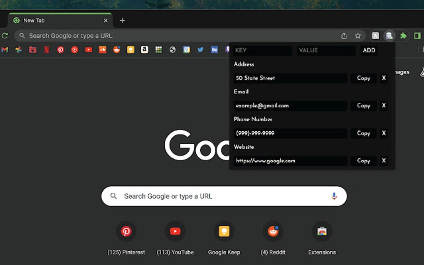Delete the Phone Number entry with X
The height and width of the screenshot is (265, 424).
[x=384, y=133]
